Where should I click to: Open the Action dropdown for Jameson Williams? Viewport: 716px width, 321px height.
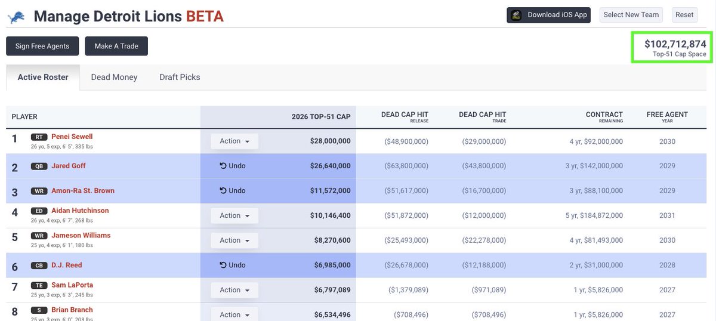234,240
